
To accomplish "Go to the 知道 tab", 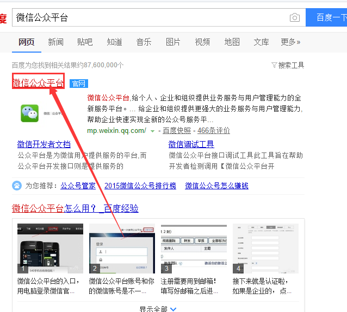I will 114,42.
